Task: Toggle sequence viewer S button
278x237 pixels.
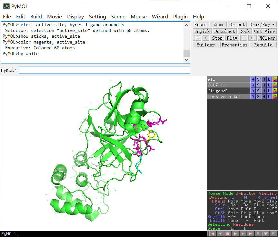Action: tap(258, 234)
